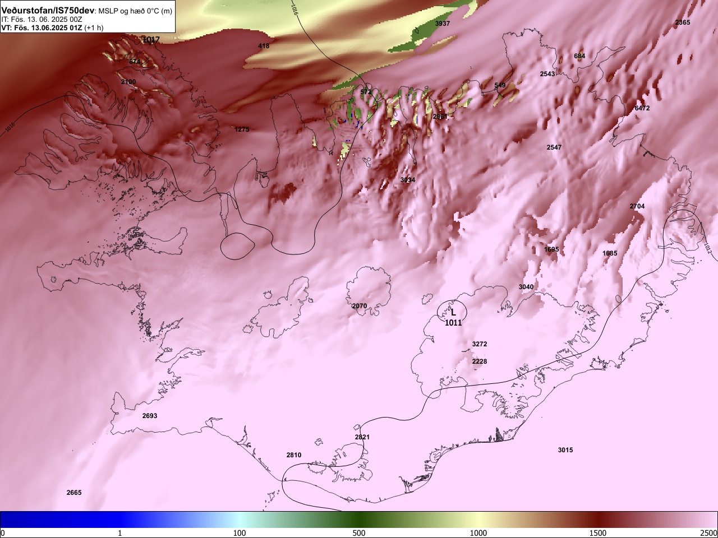Click the 1 tick on the color scale
718x538 pixels.
coord(120,533)
